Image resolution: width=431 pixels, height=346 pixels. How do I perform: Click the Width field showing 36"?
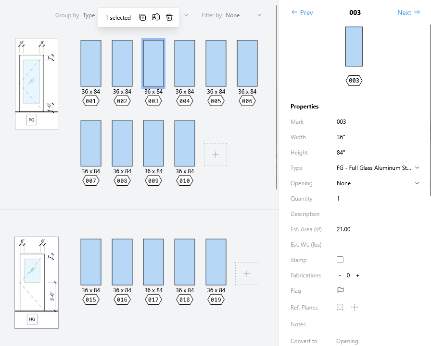341,137
